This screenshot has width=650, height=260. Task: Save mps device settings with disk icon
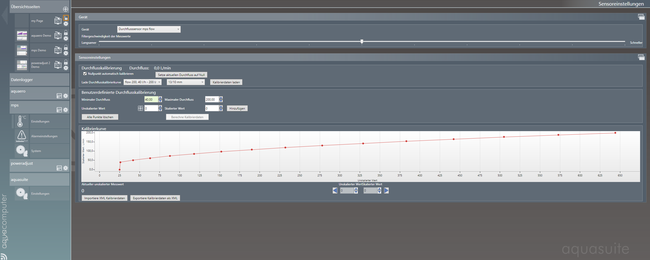pyautogui.click(x=59, y=110)
